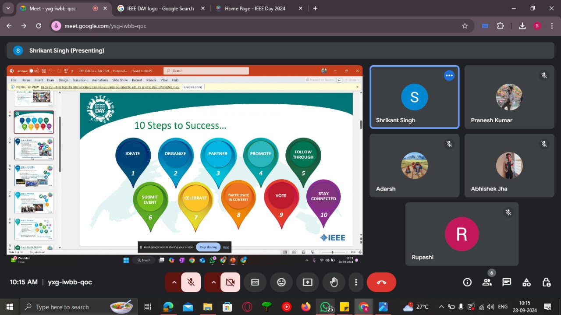Select slide 5 thumbnail in PowerPoint panel
Image resolution: width=561 pixels, height=315 pixels.
[x=34, y=149]
